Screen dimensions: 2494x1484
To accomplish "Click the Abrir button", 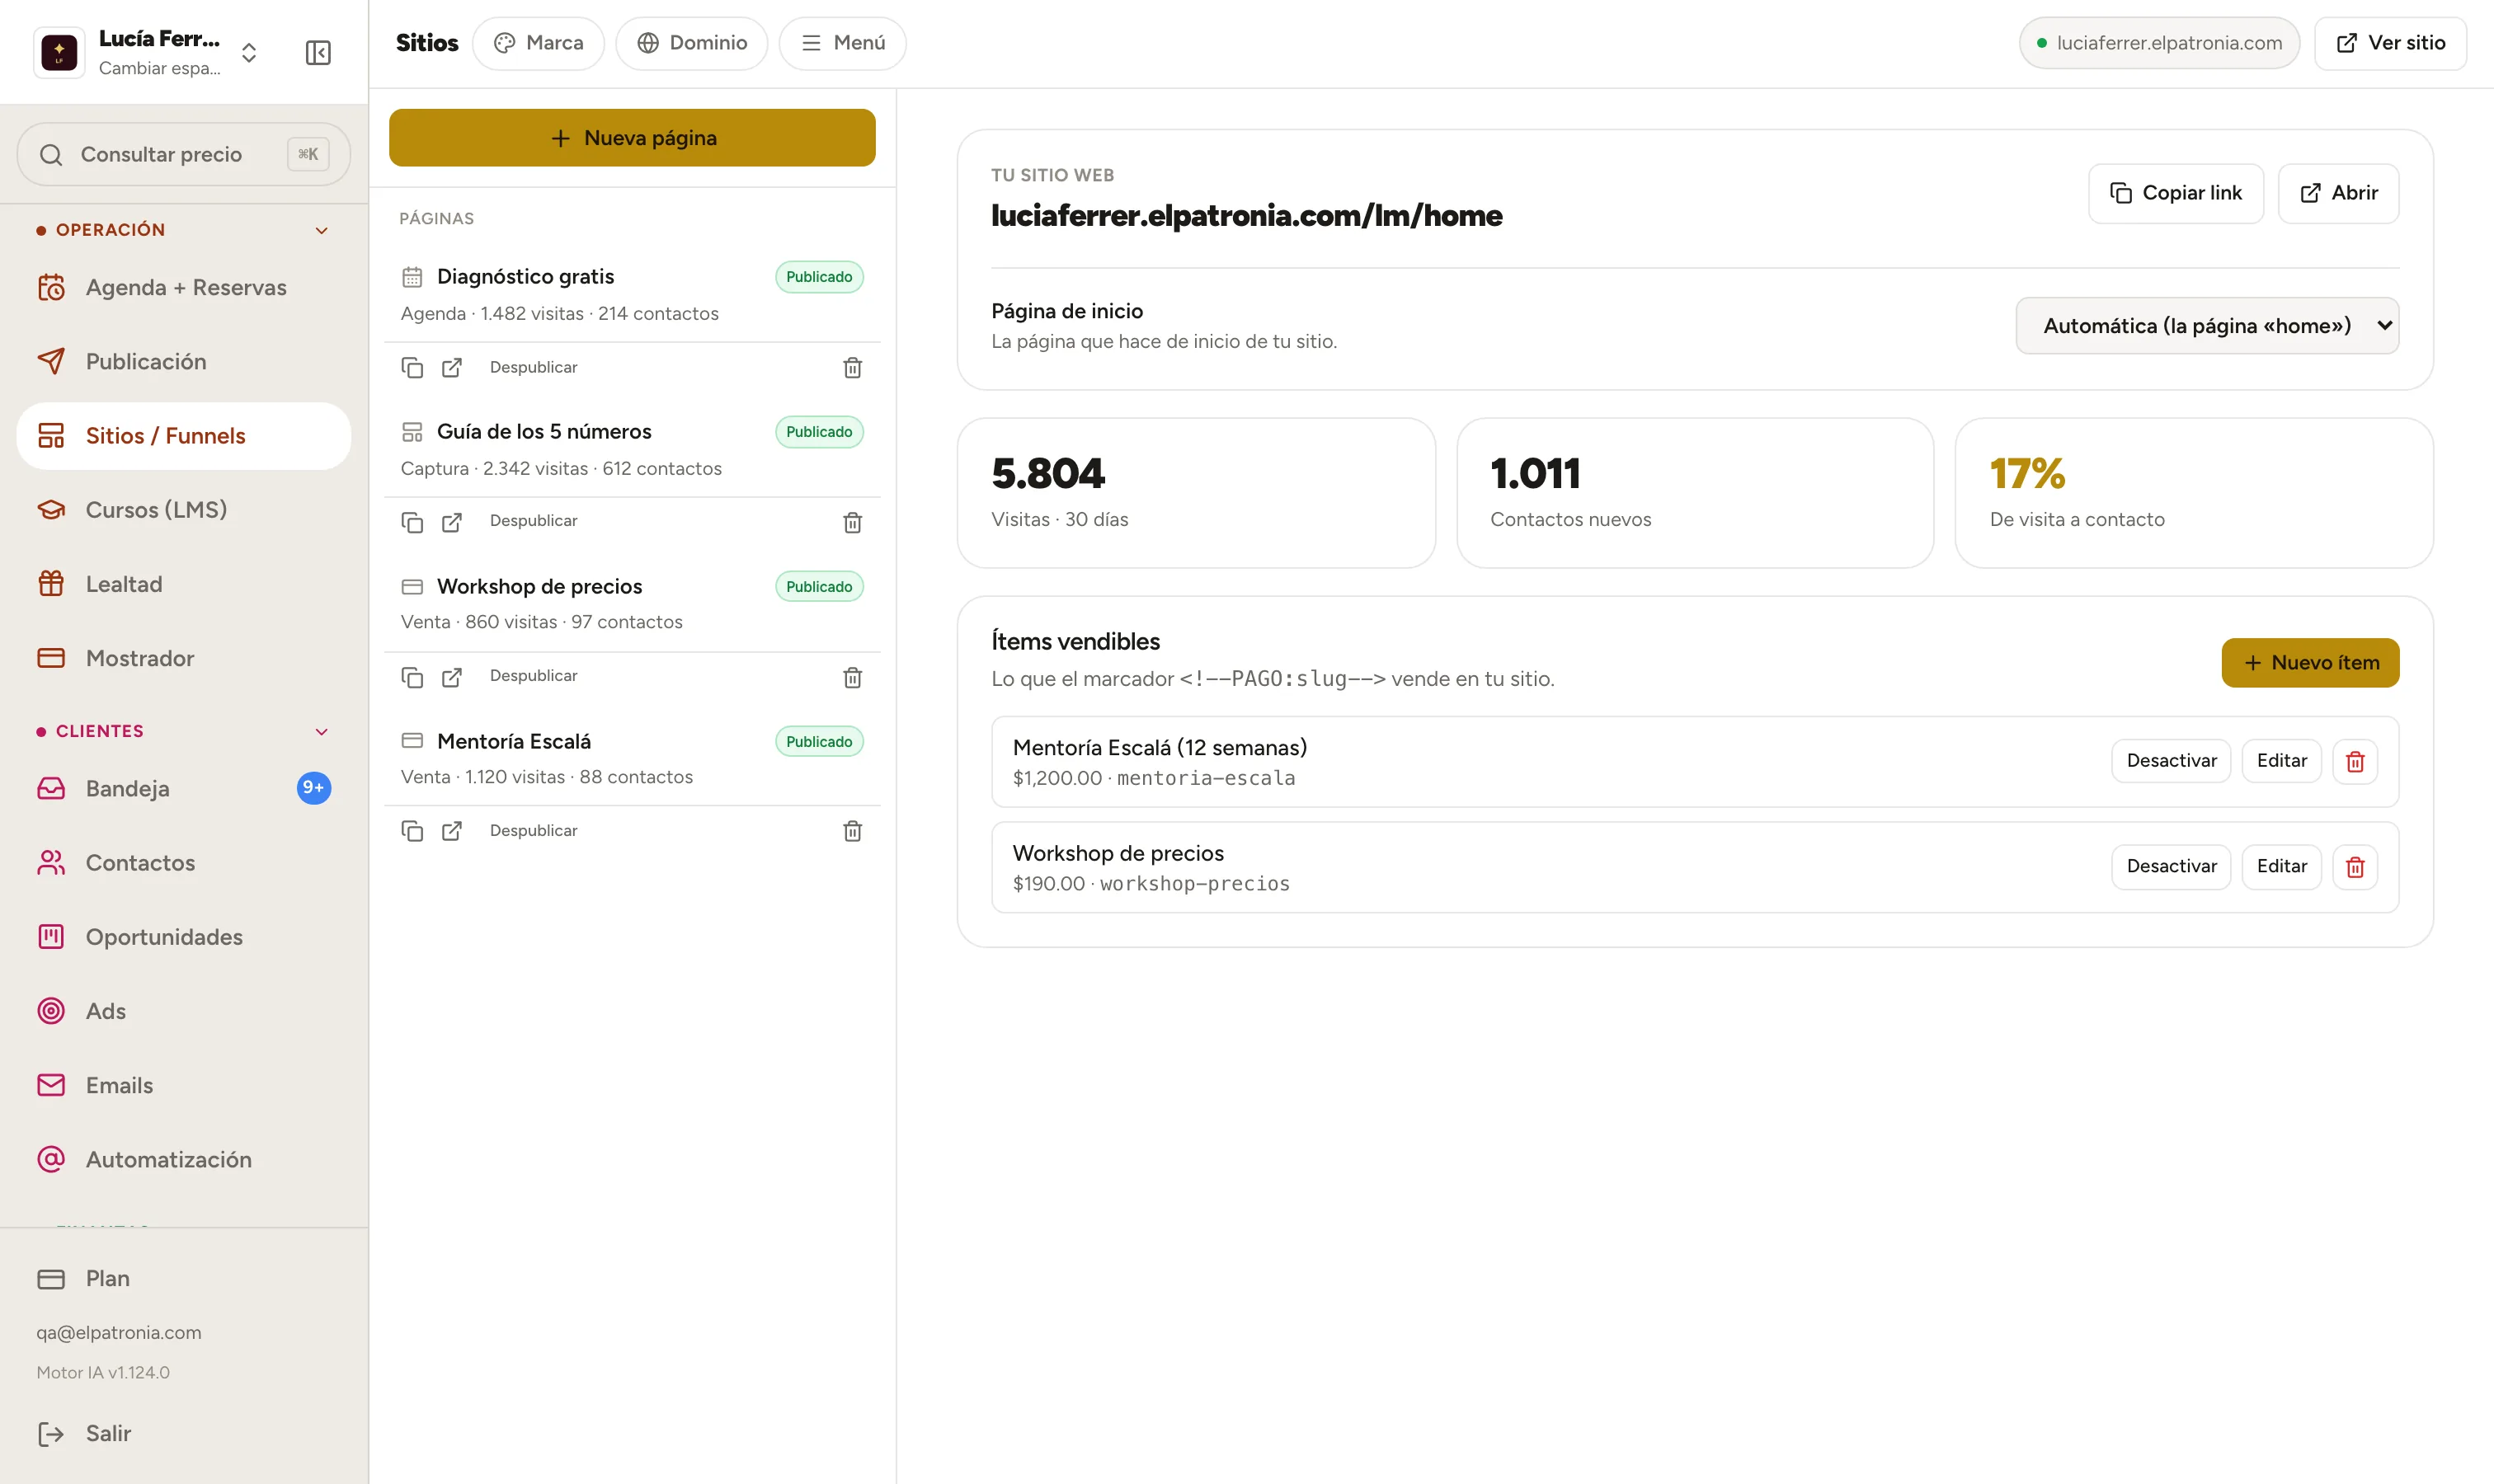I will tap(2338, 193).
